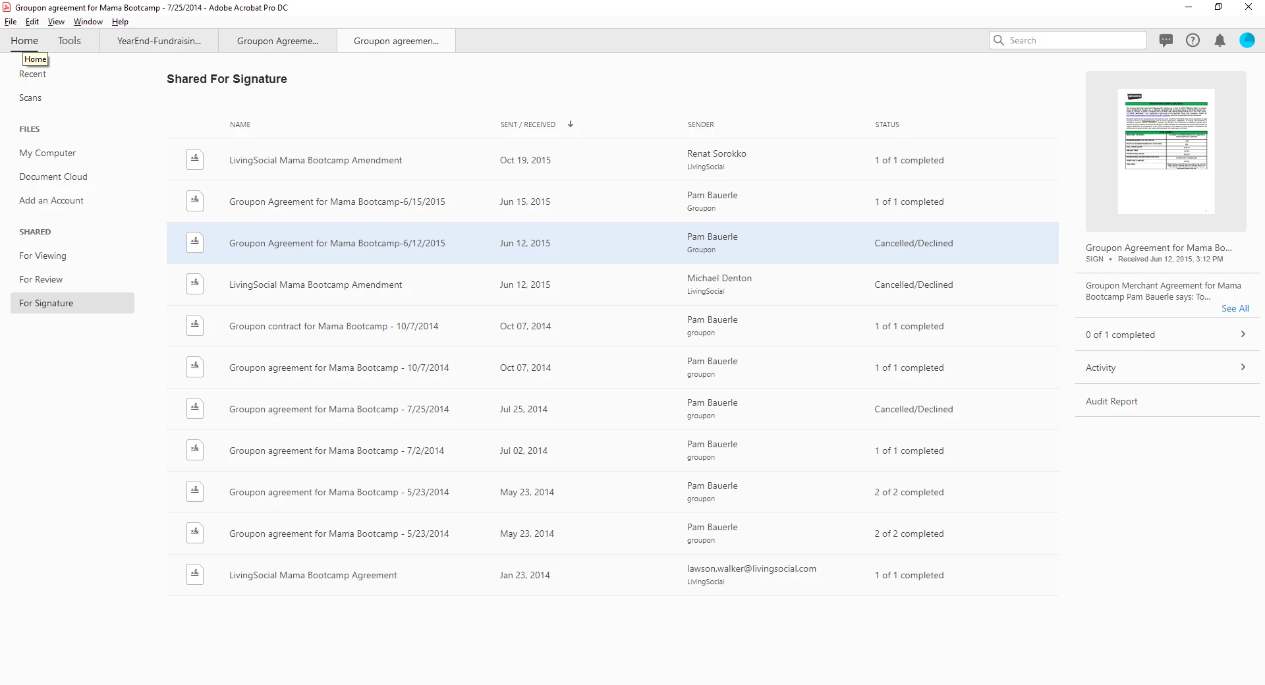The height and width of the screenshot is (685, 1265).
Task: Open the notifications bell icon
Action: click(x=1220, y=41)
